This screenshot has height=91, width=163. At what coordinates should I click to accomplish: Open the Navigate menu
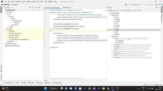pos(18,2)
